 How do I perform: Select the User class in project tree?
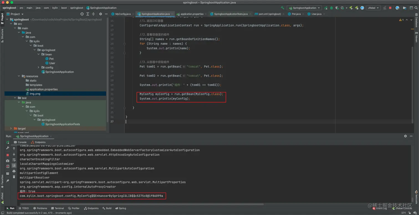tap(50, 63)
